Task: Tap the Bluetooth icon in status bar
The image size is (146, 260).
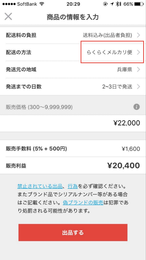Action: (x=118, y=4)
